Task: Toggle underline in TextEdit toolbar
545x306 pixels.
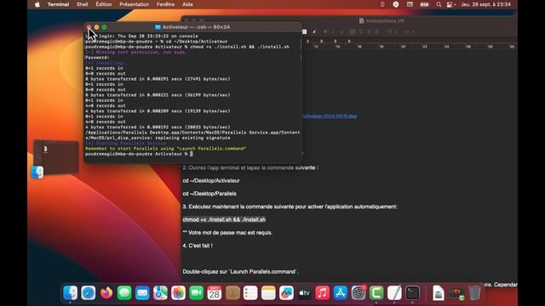Action: click(341, 31)
